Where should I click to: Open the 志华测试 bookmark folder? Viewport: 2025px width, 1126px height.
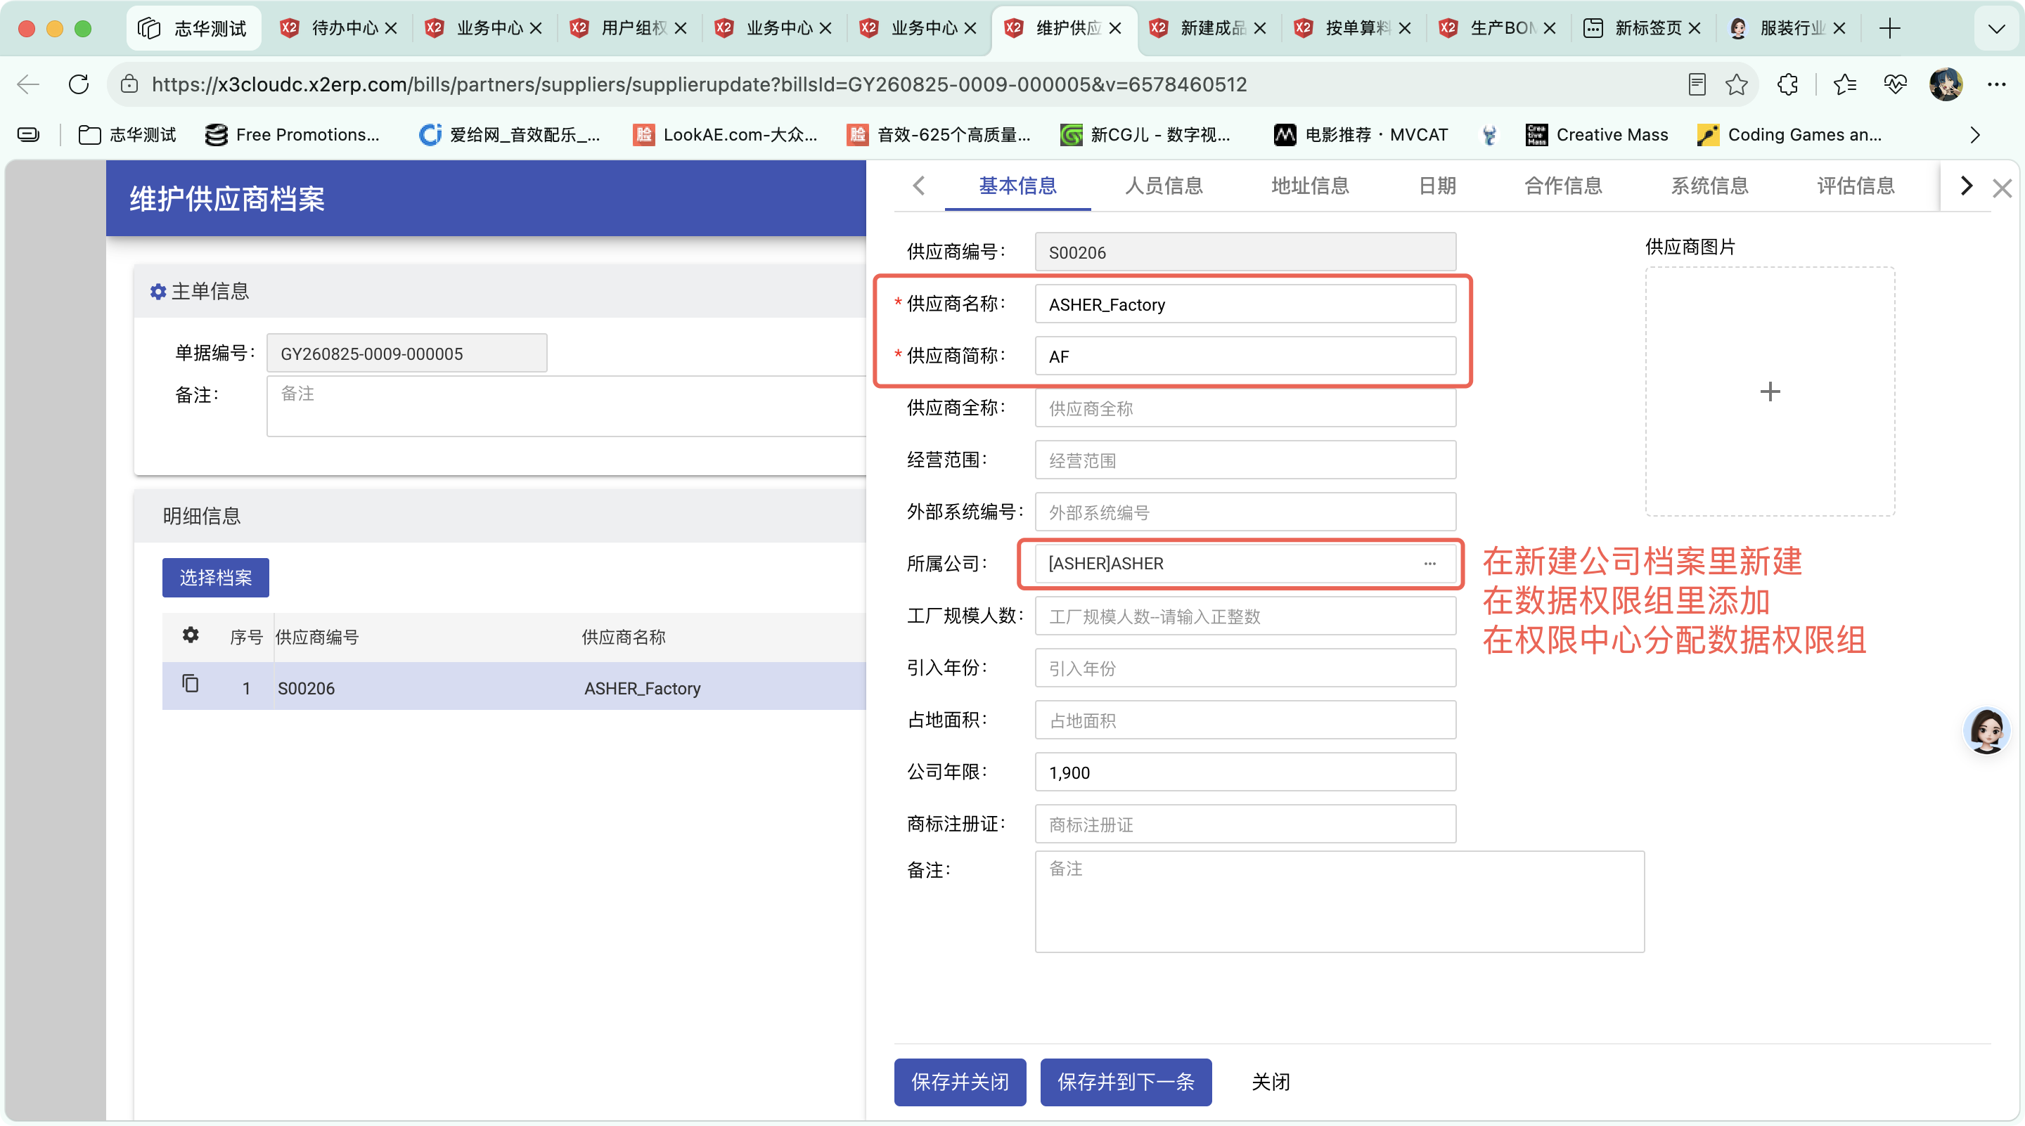(128, 135)
